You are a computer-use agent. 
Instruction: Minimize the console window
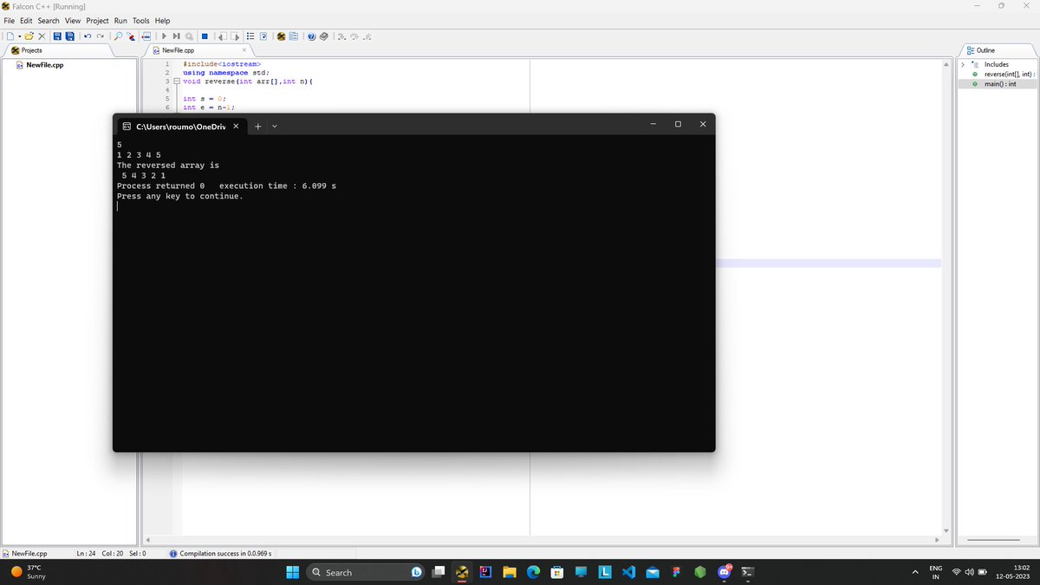coord(654,124)
